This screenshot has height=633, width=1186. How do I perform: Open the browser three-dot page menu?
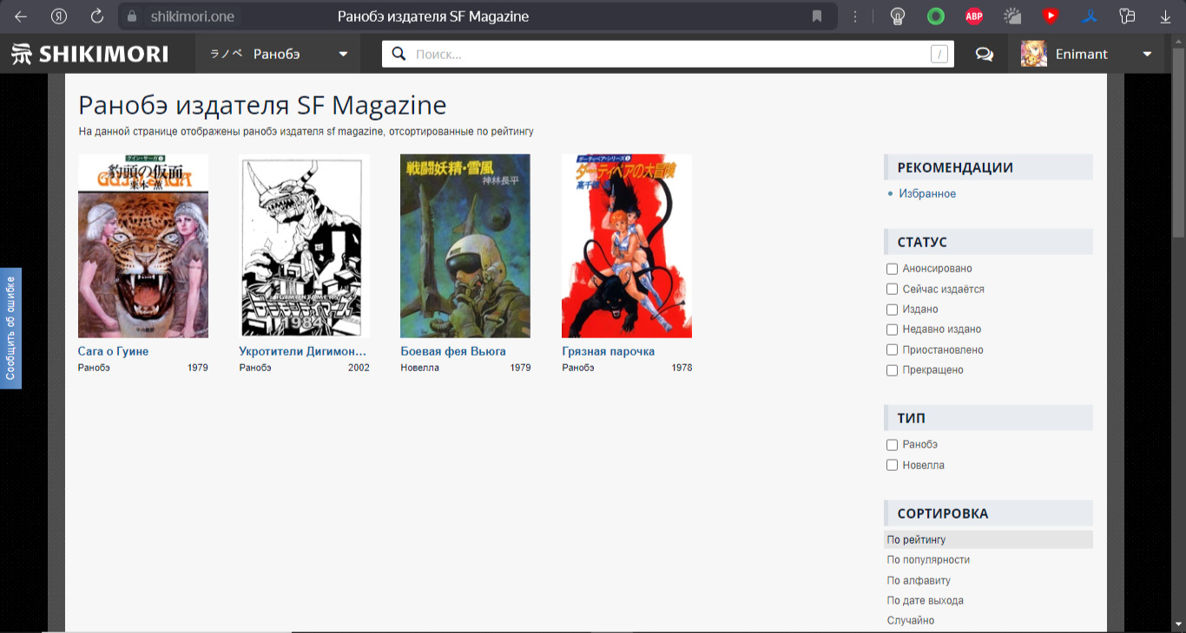[856, 16]
